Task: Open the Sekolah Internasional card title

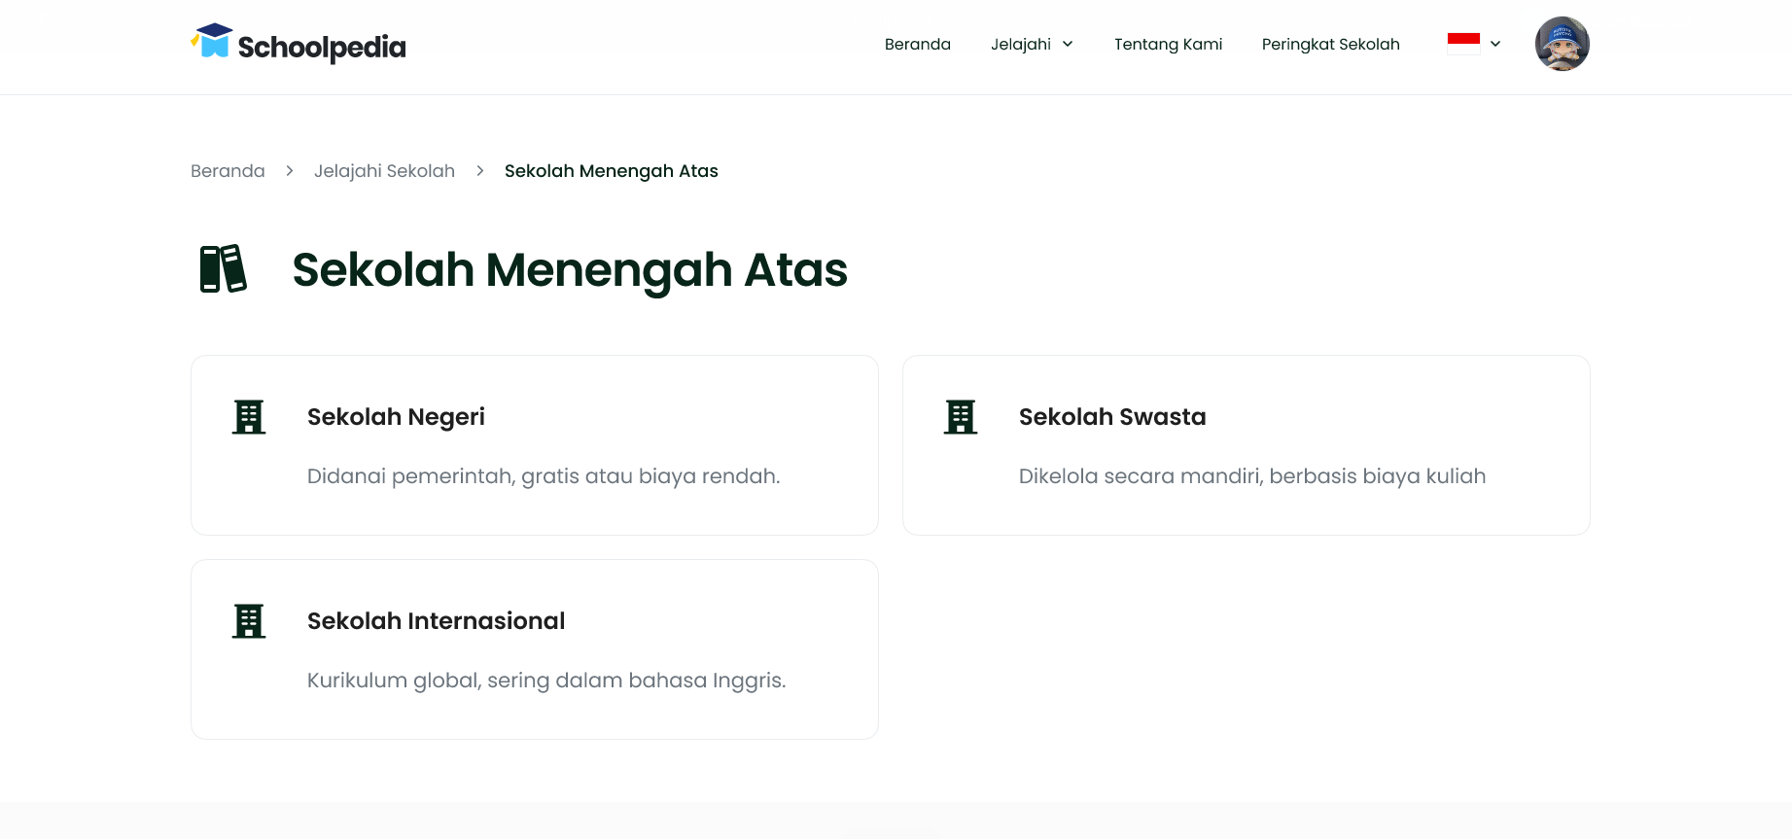Action: pyautogui.click(x=436, y=621)
